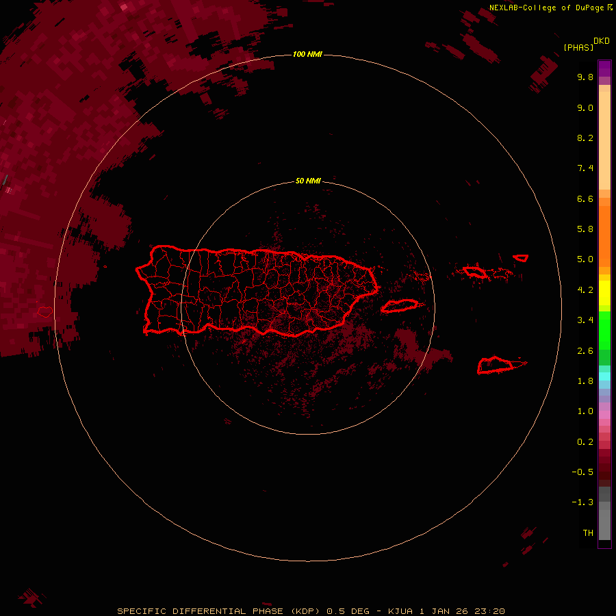Select the TH threshold label
The height and width of the screenshot is (616, 616).
(588, 533)
